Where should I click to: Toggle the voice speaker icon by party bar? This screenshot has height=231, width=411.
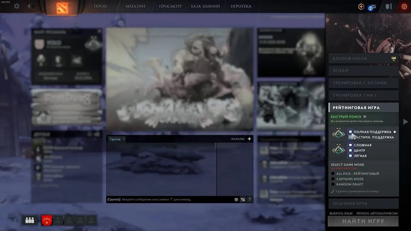15,220
